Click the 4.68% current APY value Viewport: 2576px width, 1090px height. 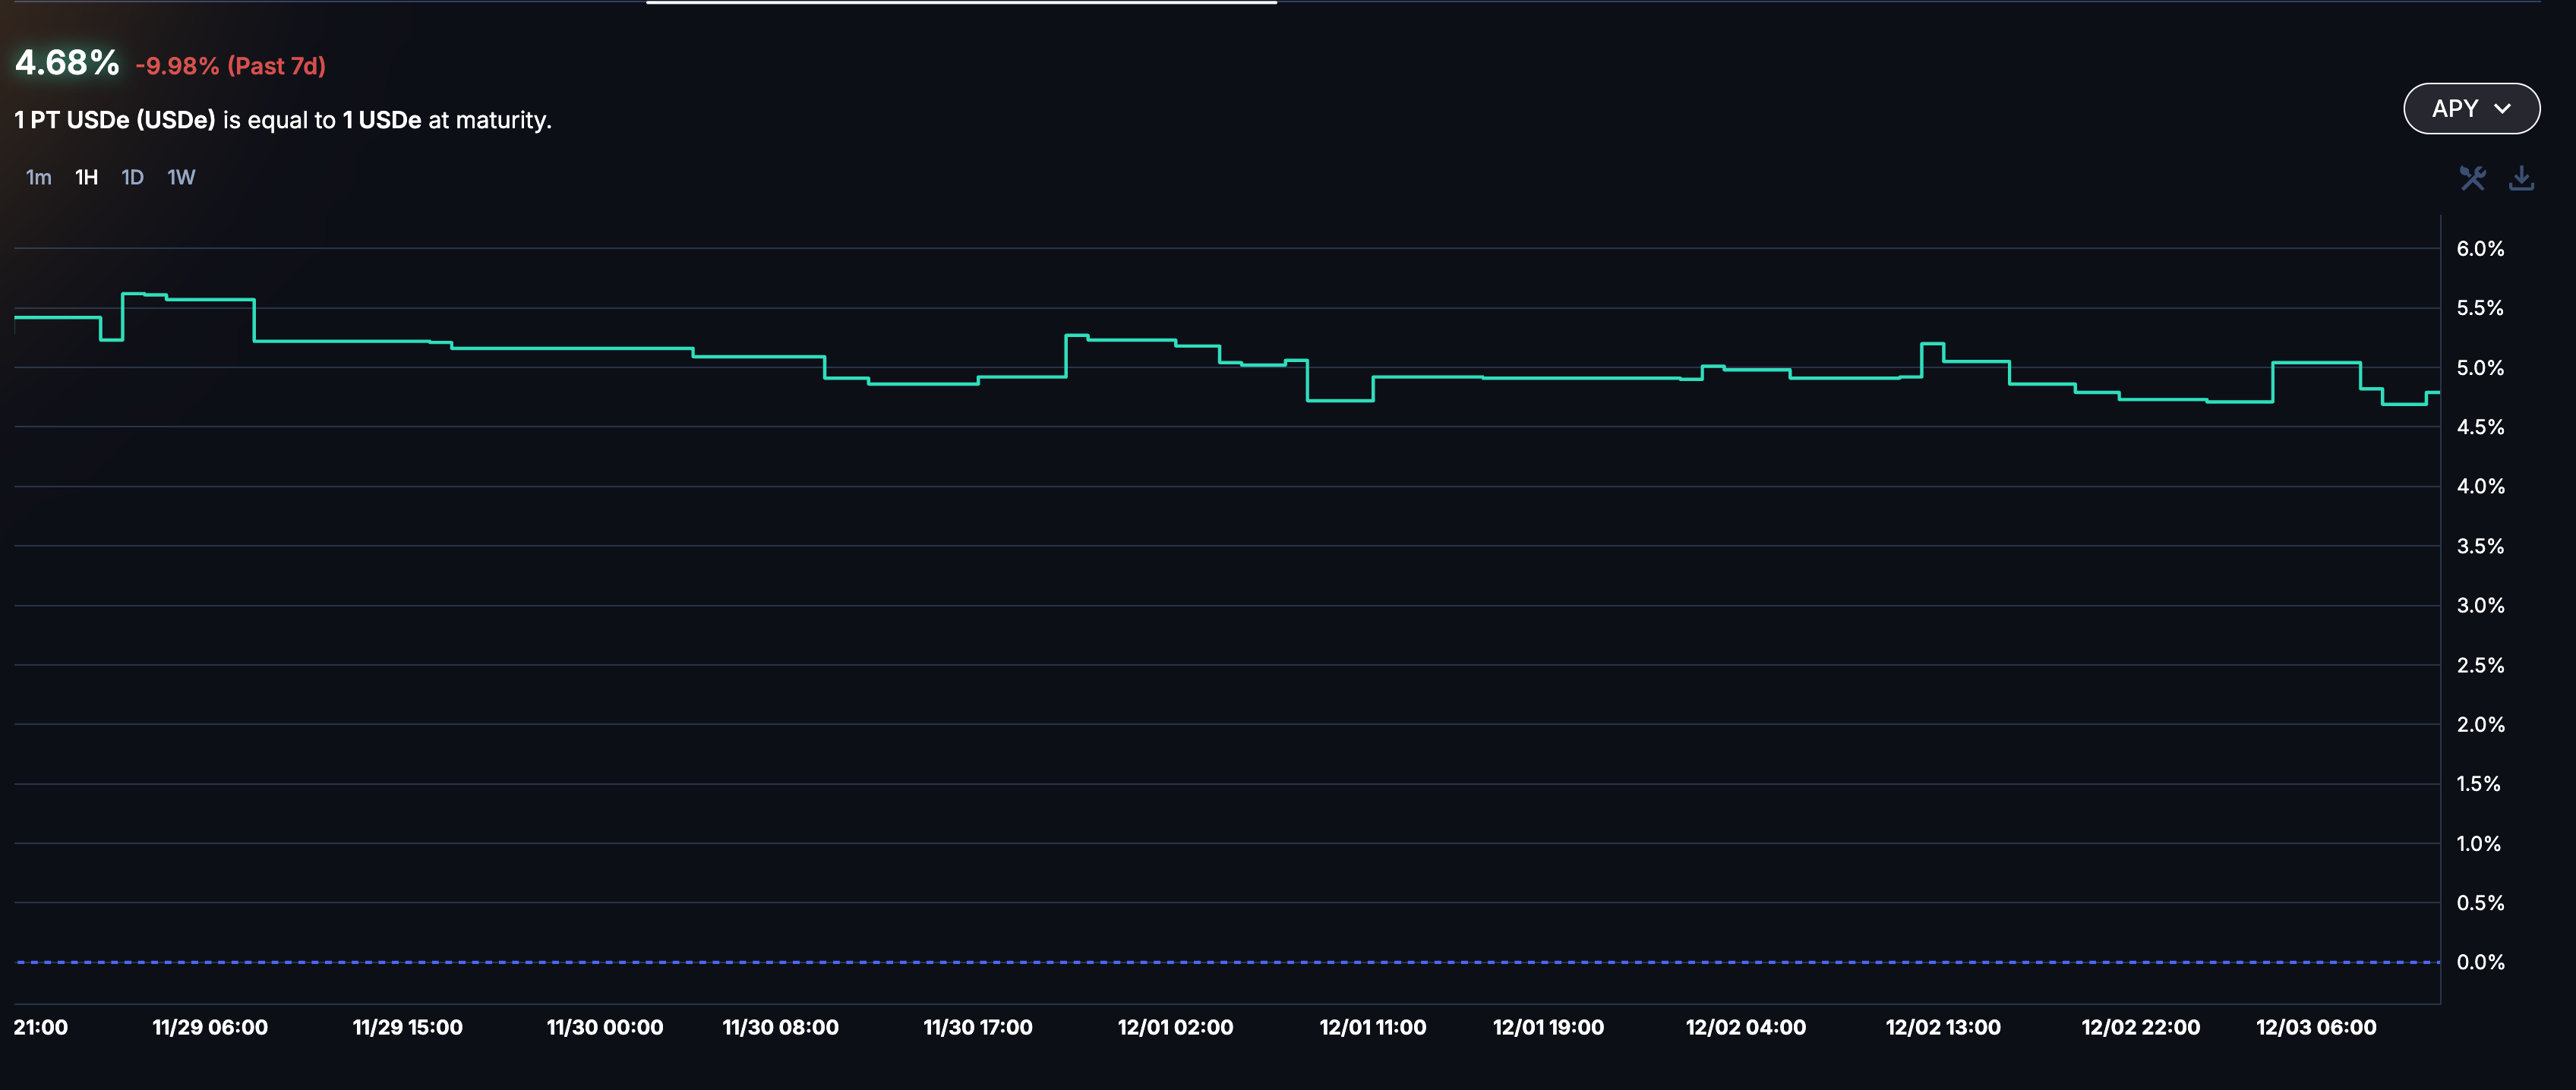pyautogui.click(x=67, y=64)
